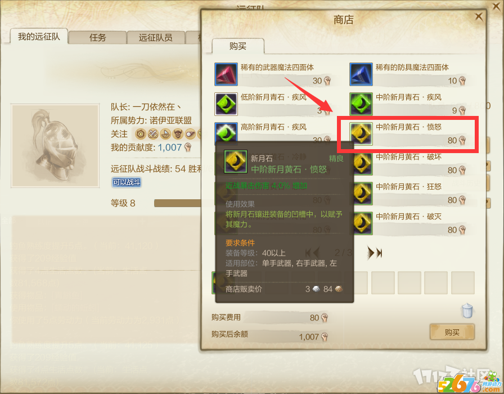Click the trash can icon in shop

coord(467,310)
